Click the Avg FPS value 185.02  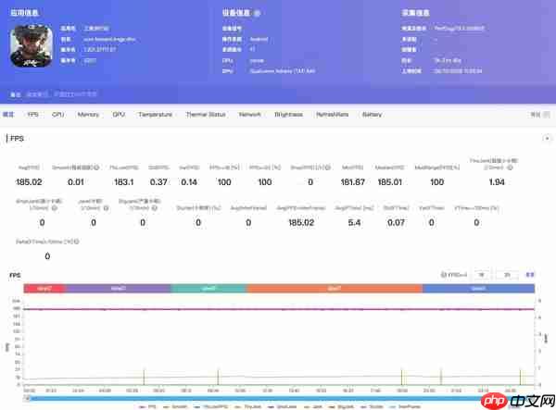tap(29, 182)
